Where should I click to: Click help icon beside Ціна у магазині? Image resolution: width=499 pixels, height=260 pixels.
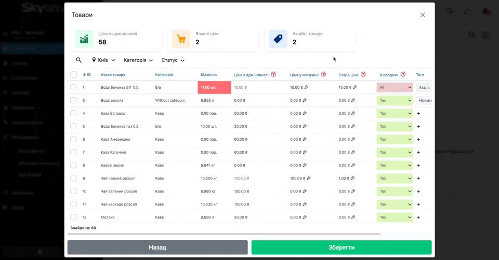point(323,75)
